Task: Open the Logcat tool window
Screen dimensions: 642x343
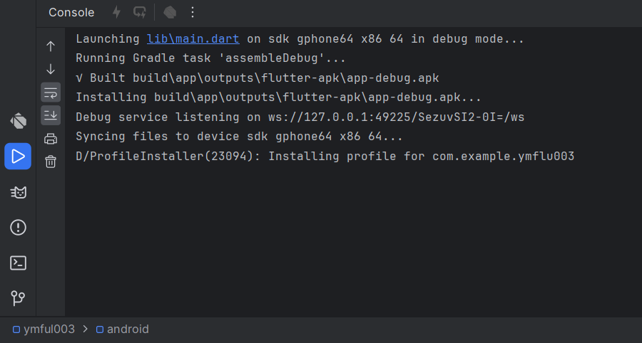Action: pos(18,192)
